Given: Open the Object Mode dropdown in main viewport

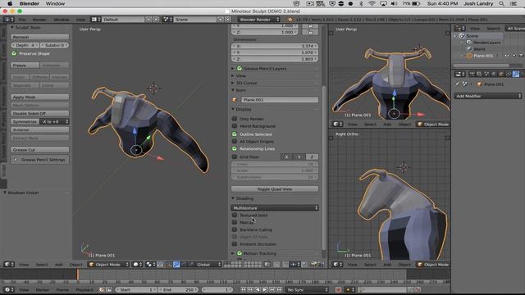Looking at the screenshot, I should tap(108, 264).
